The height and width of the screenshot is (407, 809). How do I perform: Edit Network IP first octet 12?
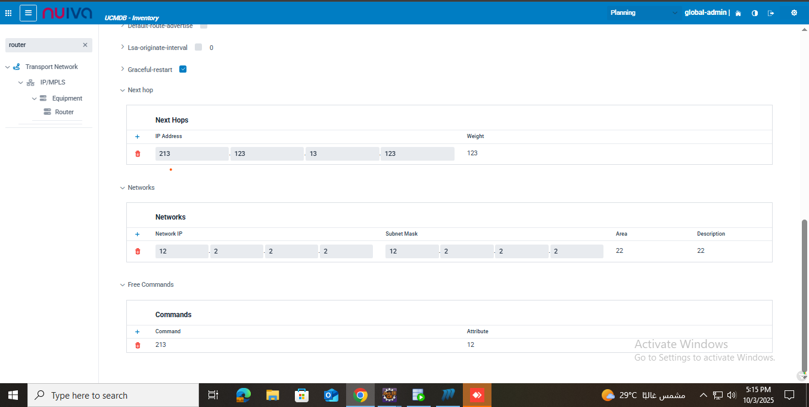click(182, 251)
